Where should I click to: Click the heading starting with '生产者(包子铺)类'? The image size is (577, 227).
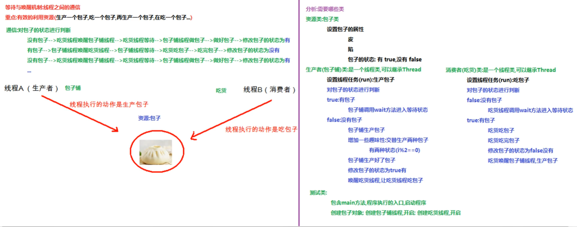click(364, 70)
